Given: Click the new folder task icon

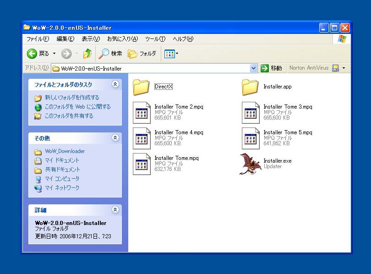Looking at the screenshot, I should [x=38, y=98].
